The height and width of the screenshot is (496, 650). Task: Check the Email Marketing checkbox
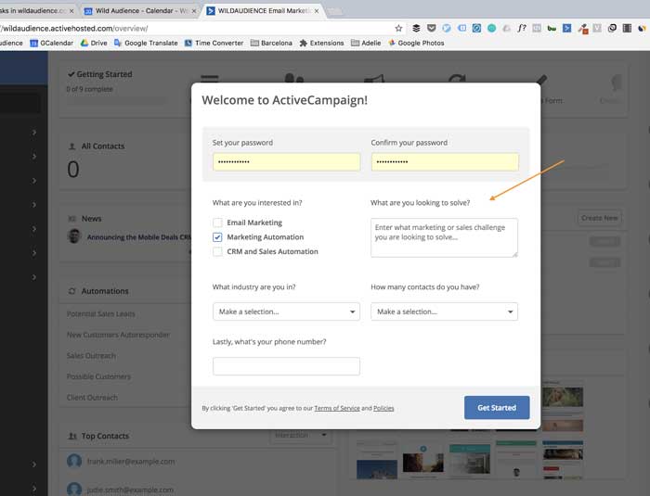point(217,223)
